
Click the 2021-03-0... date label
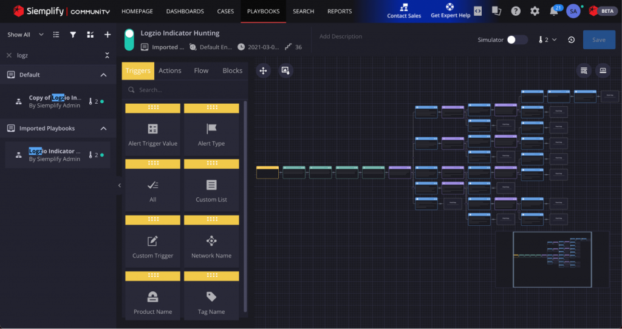(x=259, y=47)
